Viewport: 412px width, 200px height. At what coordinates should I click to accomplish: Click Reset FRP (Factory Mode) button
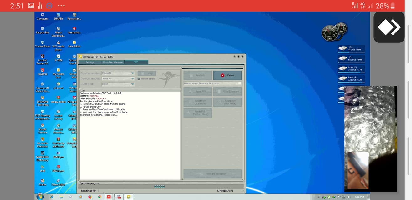[x=198, y=113]
